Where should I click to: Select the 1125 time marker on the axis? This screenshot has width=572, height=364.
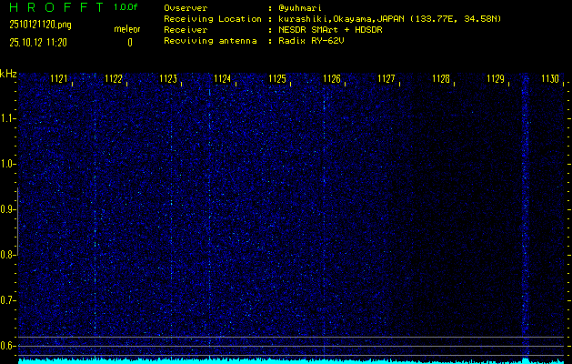(277, 80)
